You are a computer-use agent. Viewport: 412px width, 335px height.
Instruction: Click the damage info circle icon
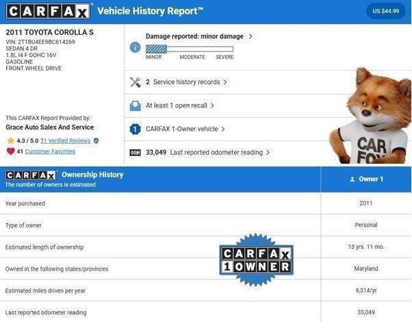(x=136, y=47)
